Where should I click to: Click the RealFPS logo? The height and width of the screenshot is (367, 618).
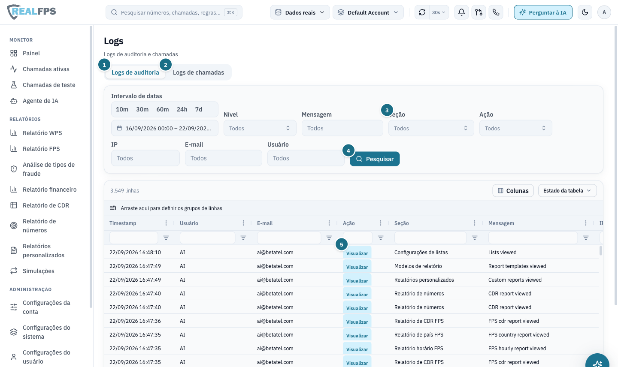pyautogui.click(x=32, y=12)
